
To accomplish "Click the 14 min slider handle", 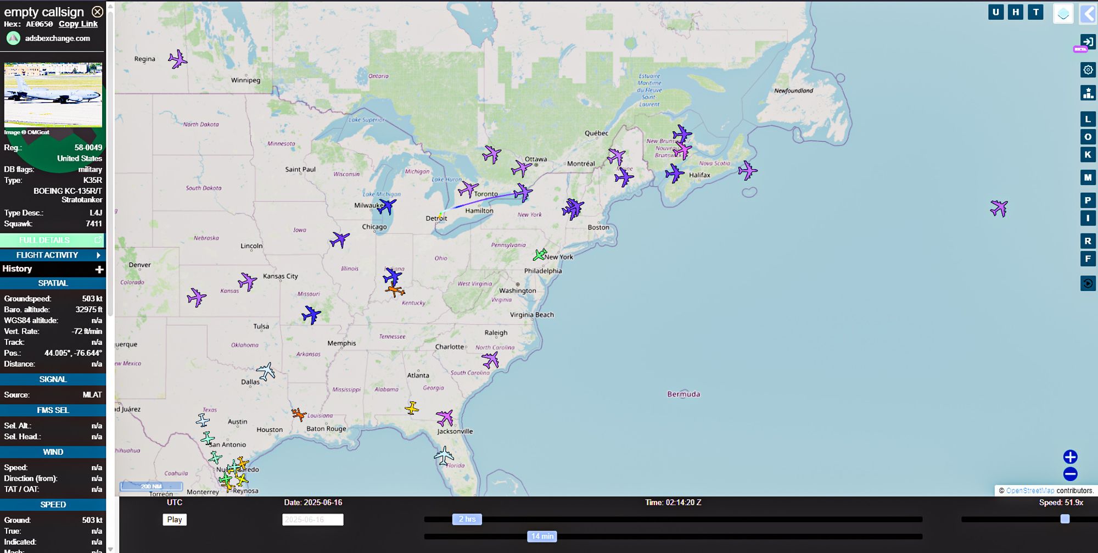I will pyautogui.click(x=542, y=537).
